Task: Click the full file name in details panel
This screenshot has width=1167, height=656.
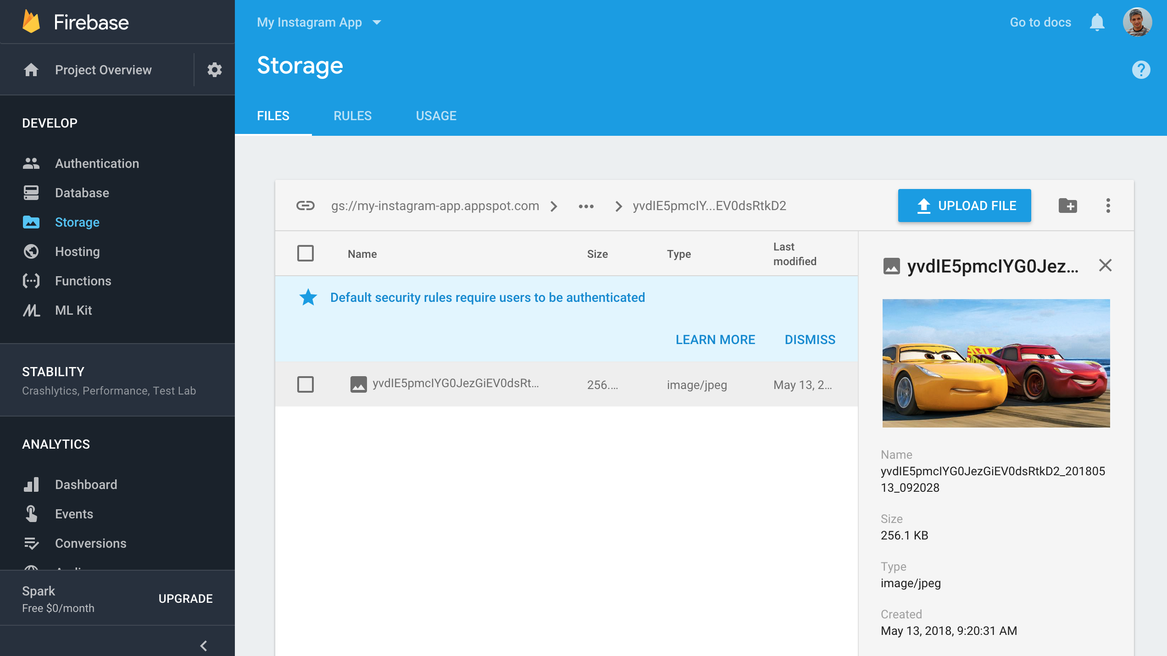Action: coord(993,479)
